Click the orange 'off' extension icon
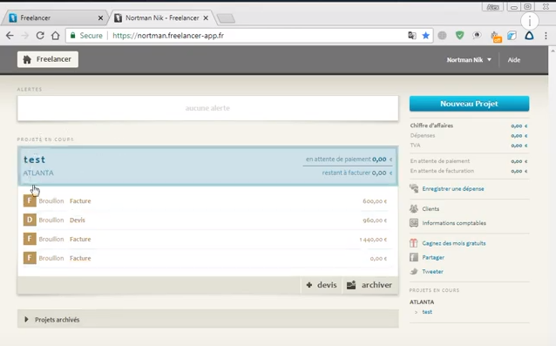Screen dimensions: 556x346 [x=495, y=37]
